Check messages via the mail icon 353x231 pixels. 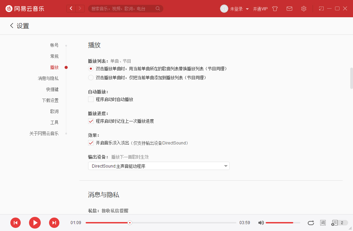pos(289,8)
